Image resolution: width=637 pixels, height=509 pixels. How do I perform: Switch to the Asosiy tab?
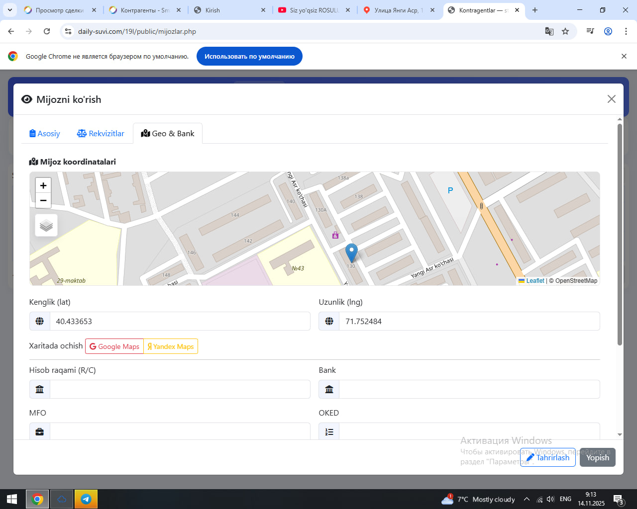pos(45,133)
